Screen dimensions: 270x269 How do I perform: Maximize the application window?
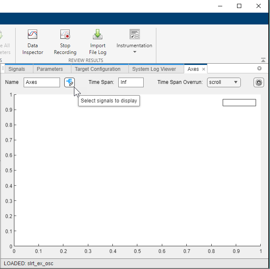tap(239, 6)
